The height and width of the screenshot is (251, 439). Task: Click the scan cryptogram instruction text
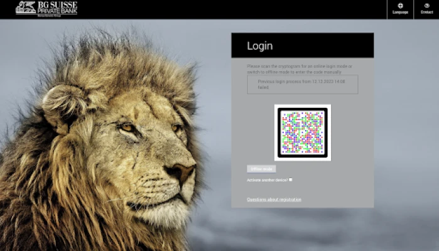point(299,68)
